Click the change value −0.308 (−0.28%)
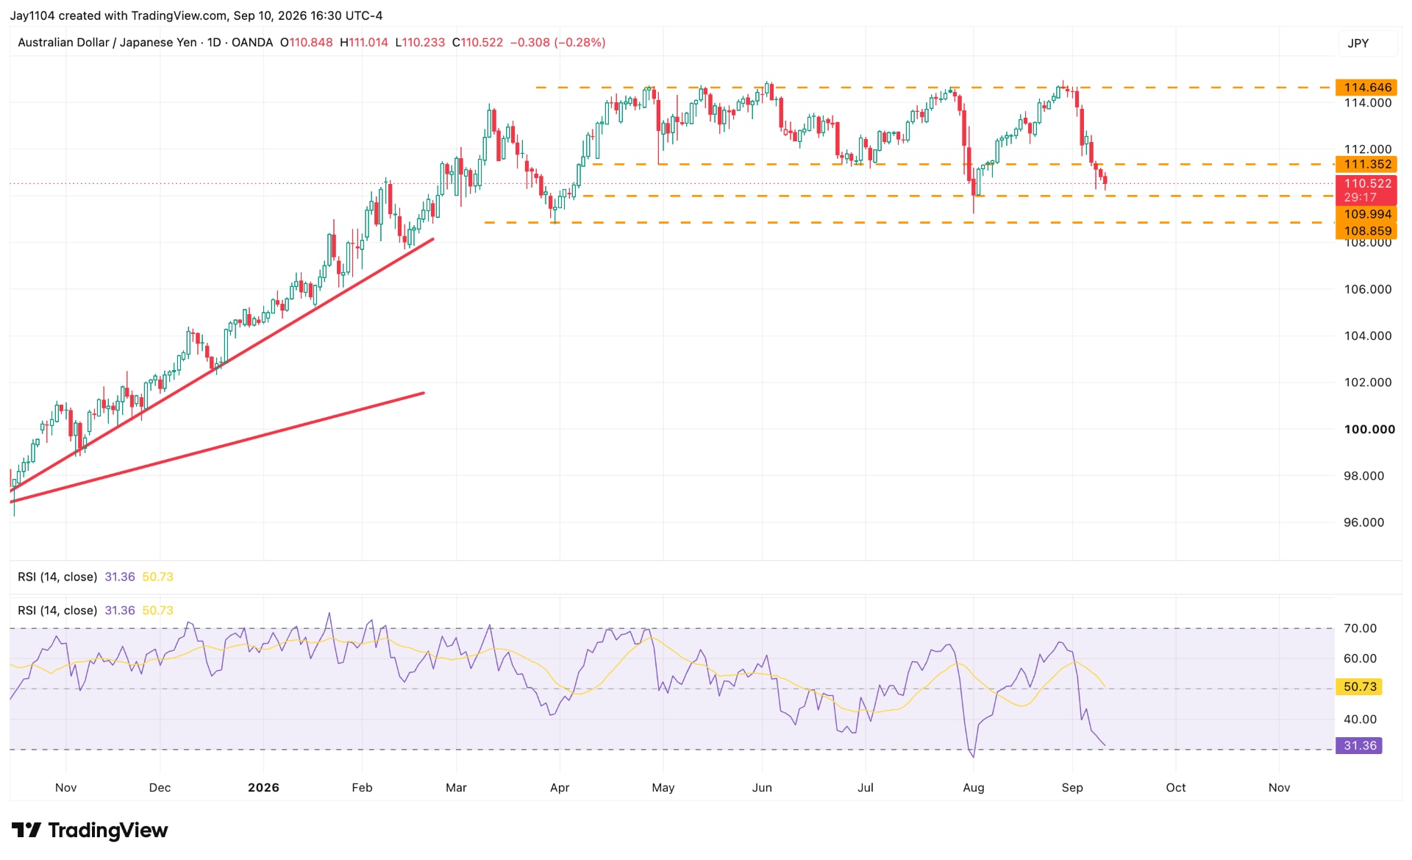Image resolution: width=1412 pixels, height=860 pixels. pyautogui.click(x=558, y=43)
